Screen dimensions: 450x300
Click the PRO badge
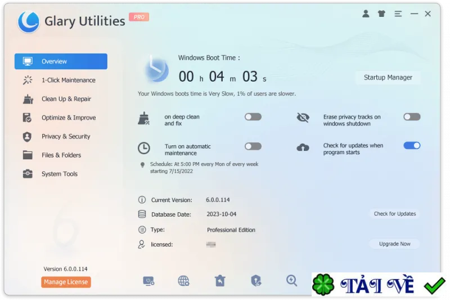(139, 17)
